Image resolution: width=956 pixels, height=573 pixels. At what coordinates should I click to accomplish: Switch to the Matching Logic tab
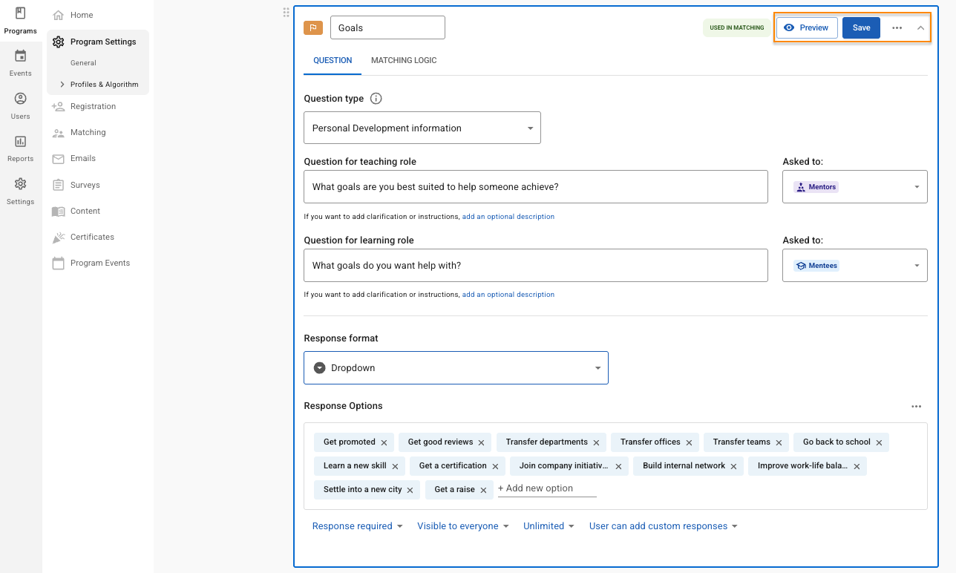[404, 61]
